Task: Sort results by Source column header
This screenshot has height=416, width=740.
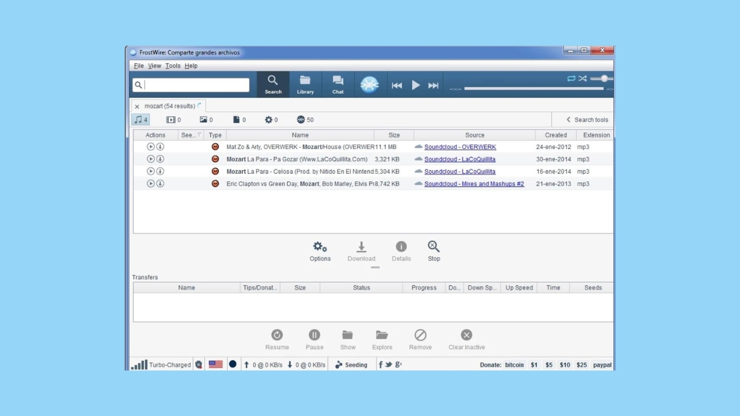Action: tap(475, 135)
